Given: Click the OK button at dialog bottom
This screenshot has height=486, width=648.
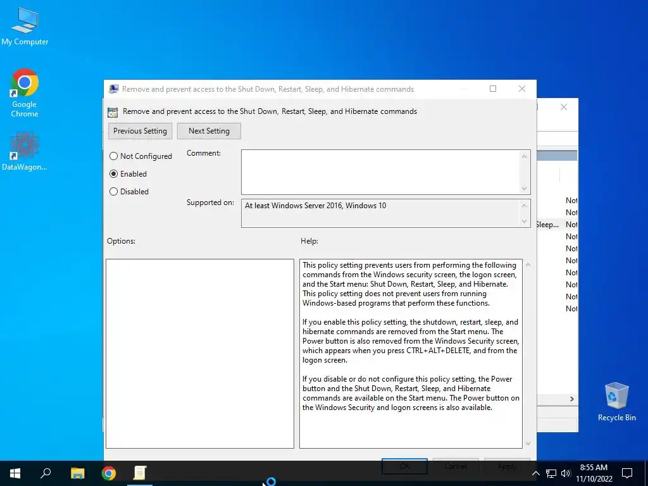Looking at the screenshot, I should (x=404, y=466).
